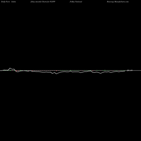Click the 'Bancorp) MunafaSutra.com' text
The width and height of the screenshot is (141, 141).
pyautogui.click(x=118, y=2)
